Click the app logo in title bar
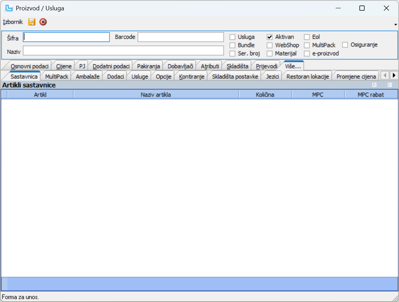Viewport: 399px width, 302px height. [9, 8]
